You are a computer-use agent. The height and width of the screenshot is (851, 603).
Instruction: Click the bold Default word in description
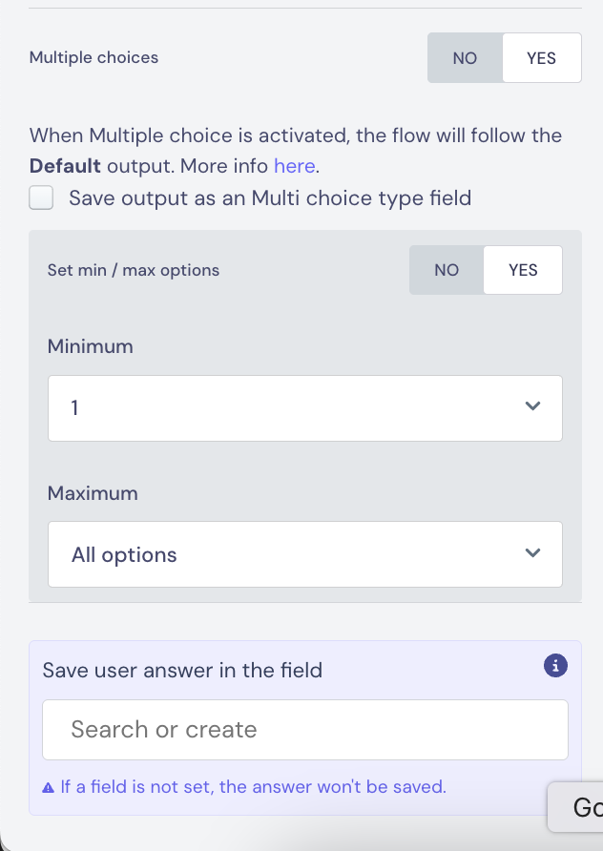point(65,166)
